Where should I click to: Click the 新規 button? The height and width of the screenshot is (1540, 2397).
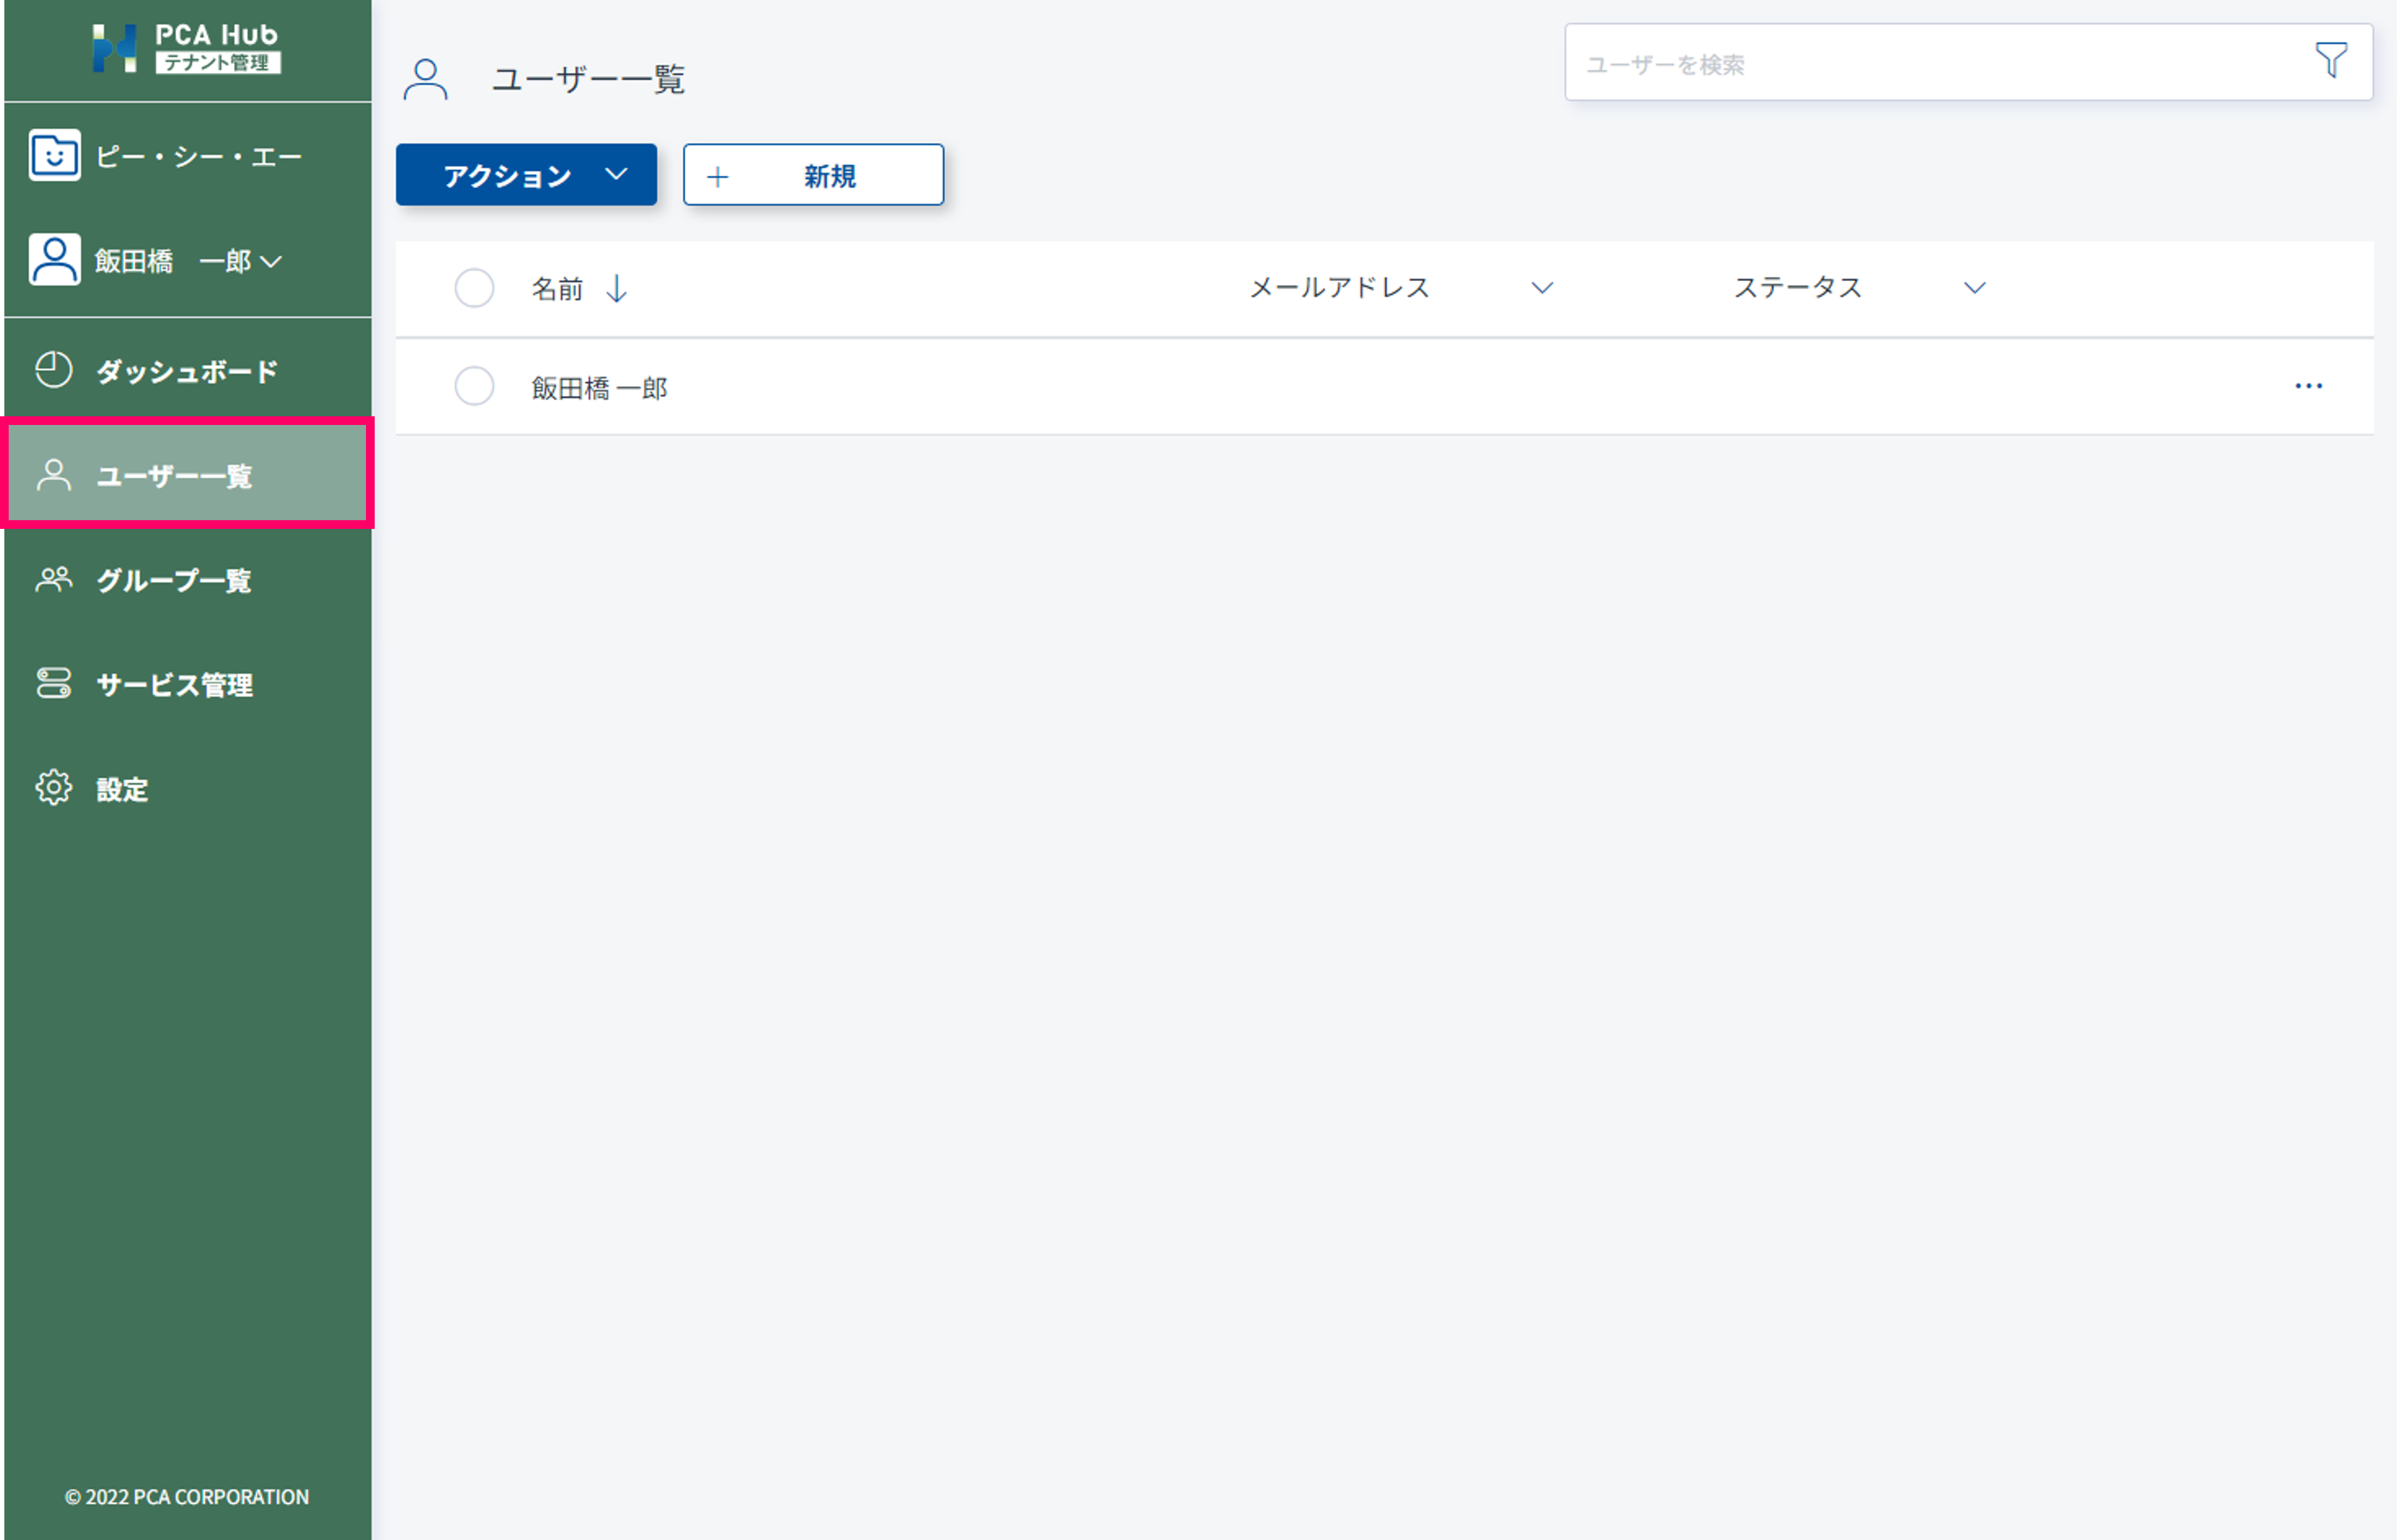click(812, 175)
